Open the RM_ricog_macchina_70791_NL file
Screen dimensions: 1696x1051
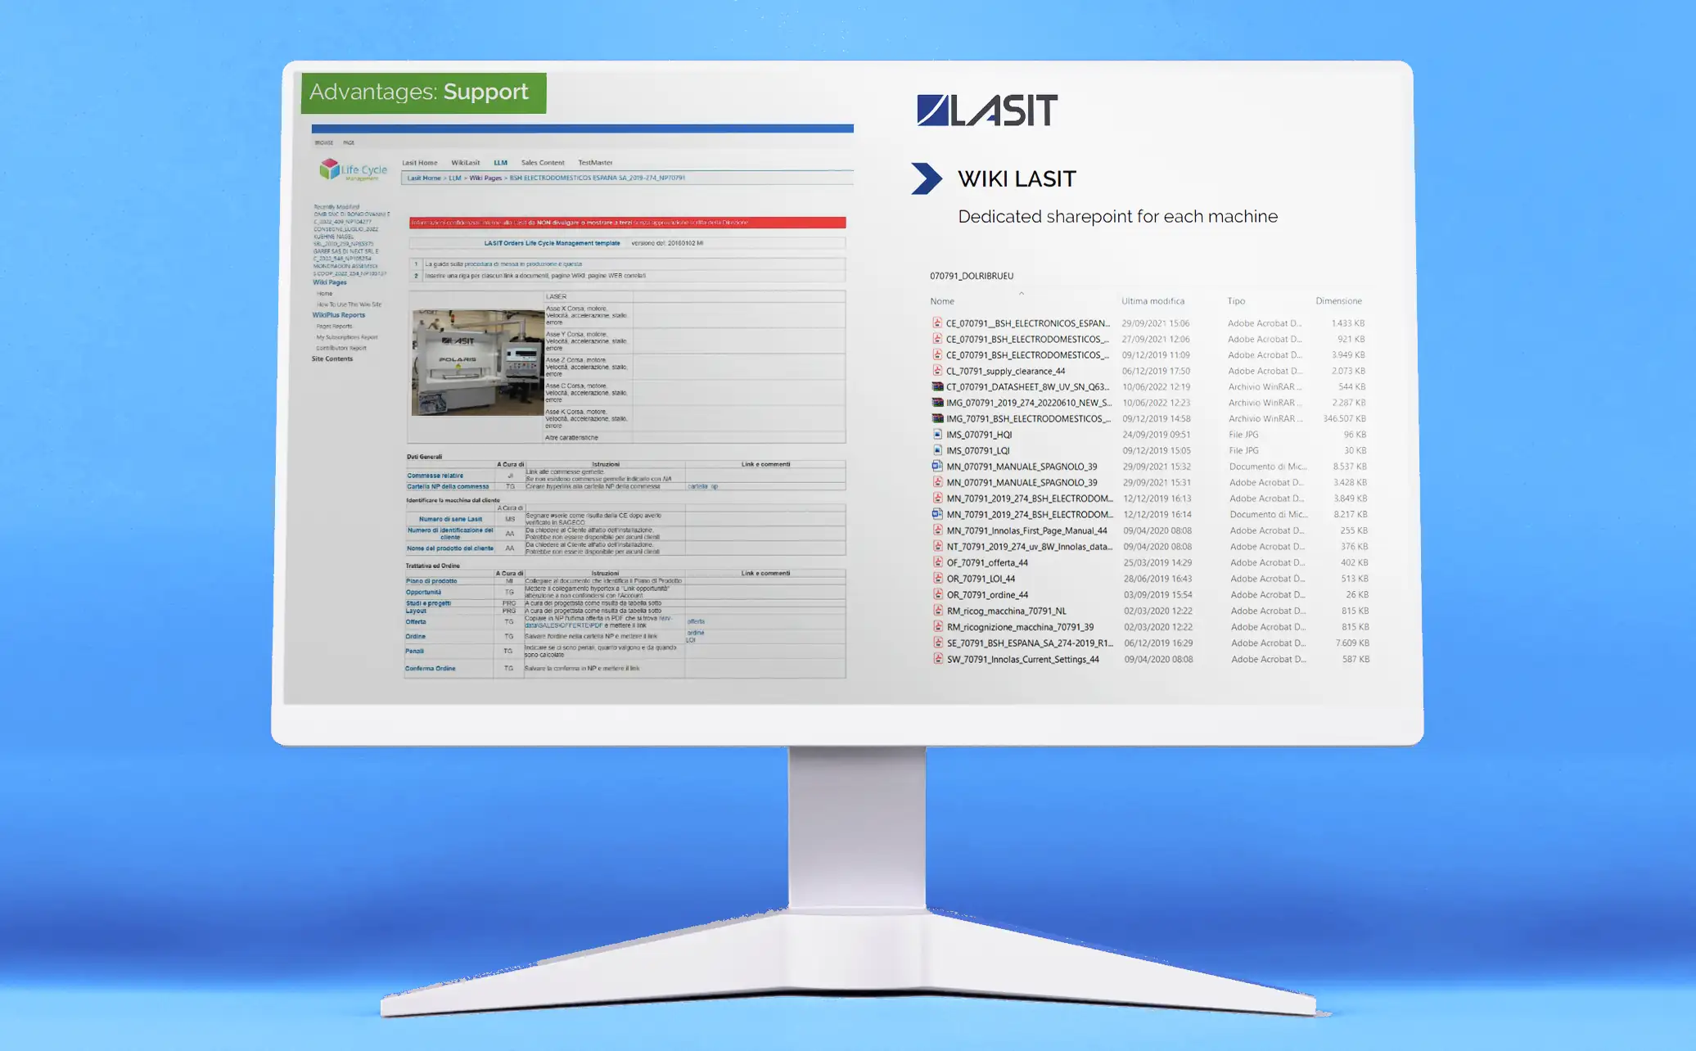(1006, 611)
